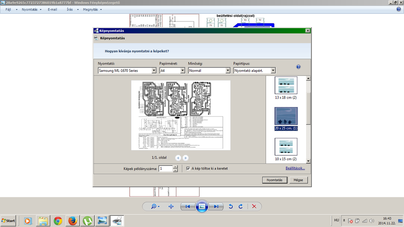
Task: Switch to Photo Viewer taskbar item
Action: click(x=102, y=221)
